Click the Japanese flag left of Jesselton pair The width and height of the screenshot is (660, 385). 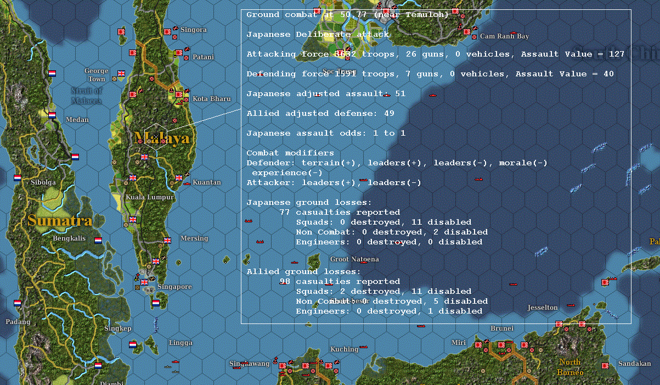(559, 324)
